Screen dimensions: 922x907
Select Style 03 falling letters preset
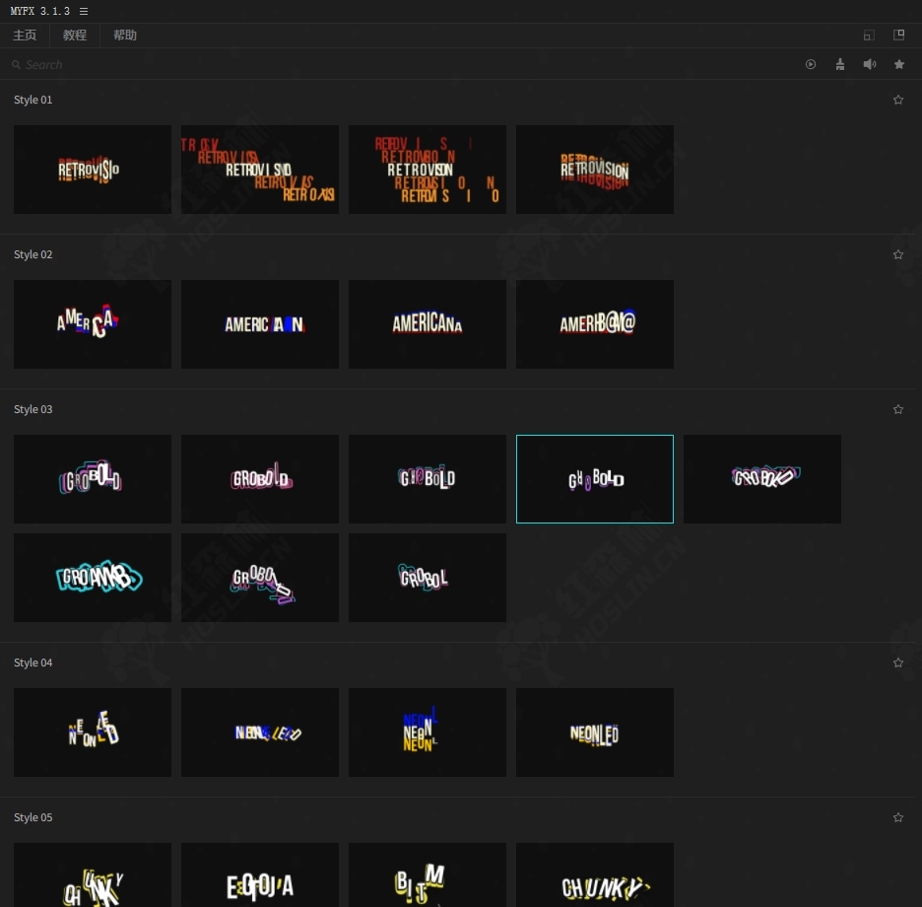point(260,578)
